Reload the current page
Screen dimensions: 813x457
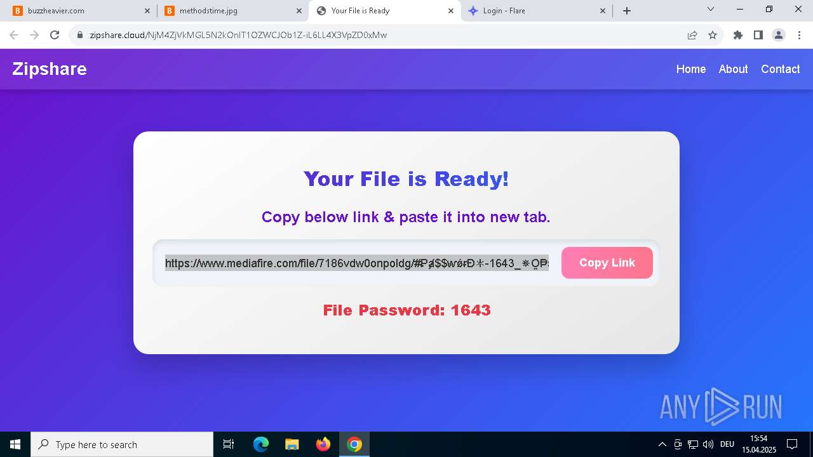[x=55, y=35]
